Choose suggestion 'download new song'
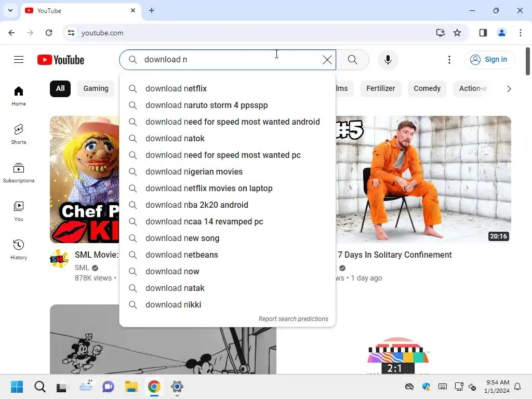The image size is (532, 399). point(228,238)
